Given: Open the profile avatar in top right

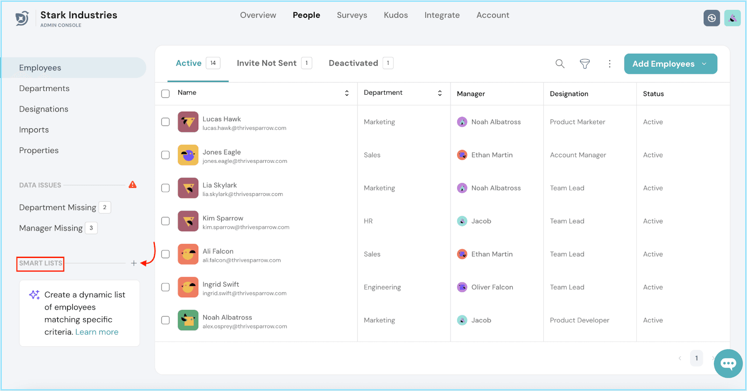Looking at the screenshot, I should 732,18.
